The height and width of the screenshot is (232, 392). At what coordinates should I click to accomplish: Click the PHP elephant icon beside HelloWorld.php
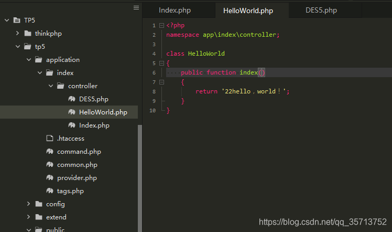[x=72, y=112]
